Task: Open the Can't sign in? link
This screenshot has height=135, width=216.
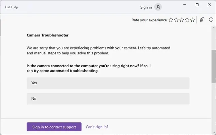Action: coord(97,127)
